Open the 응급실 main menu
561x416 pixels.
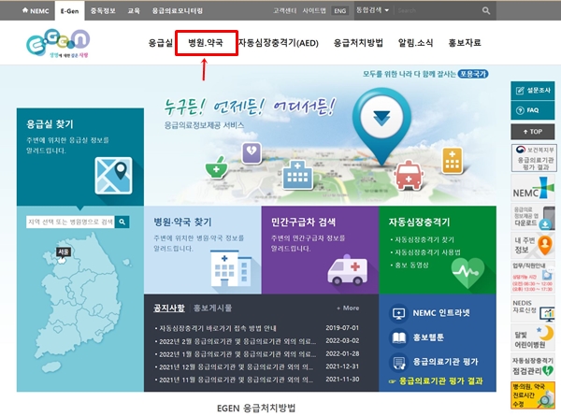click(161, 43)
